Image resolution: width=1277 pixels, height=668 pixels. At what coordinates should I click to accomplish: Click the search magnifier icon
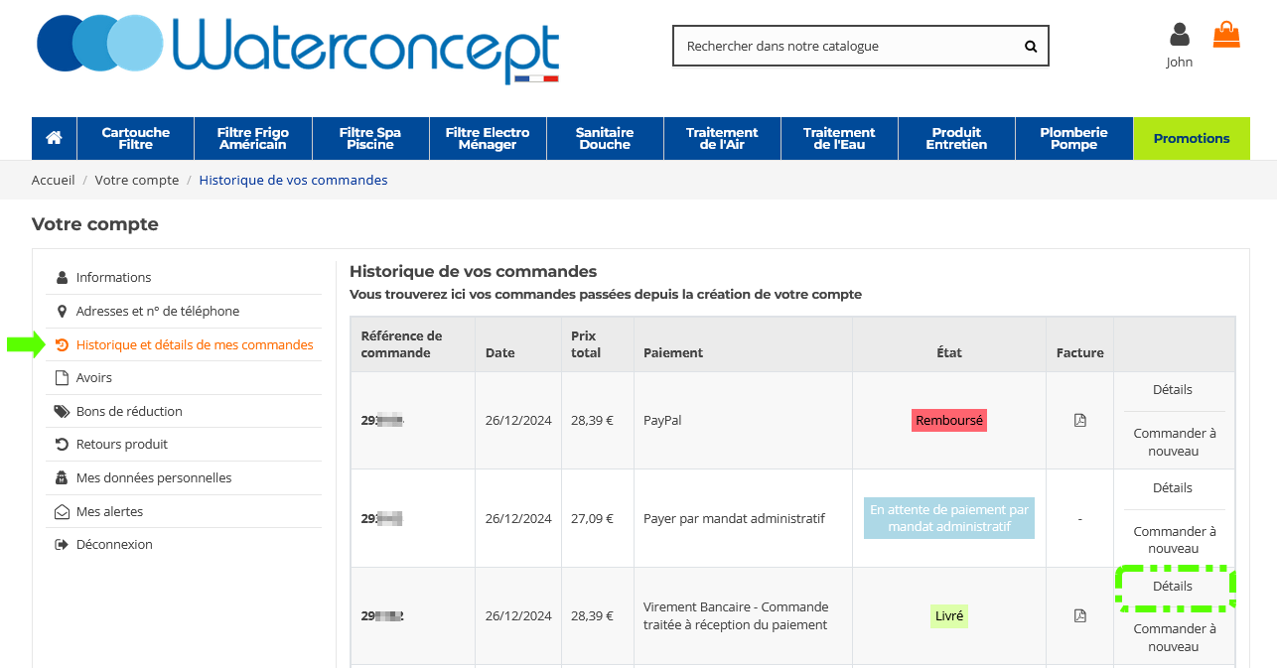pos(1031,46)
